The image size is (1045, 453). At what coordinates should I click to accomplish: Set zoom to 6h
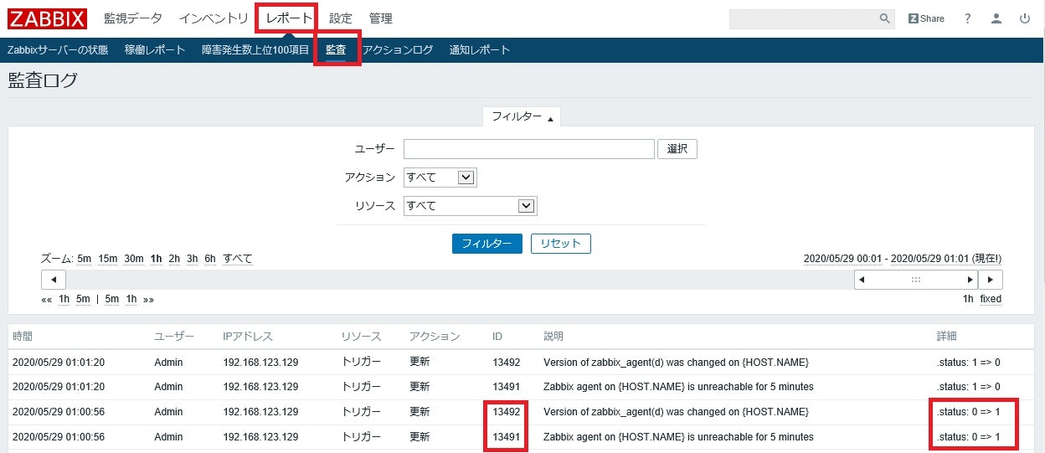[x=210, y=259]
